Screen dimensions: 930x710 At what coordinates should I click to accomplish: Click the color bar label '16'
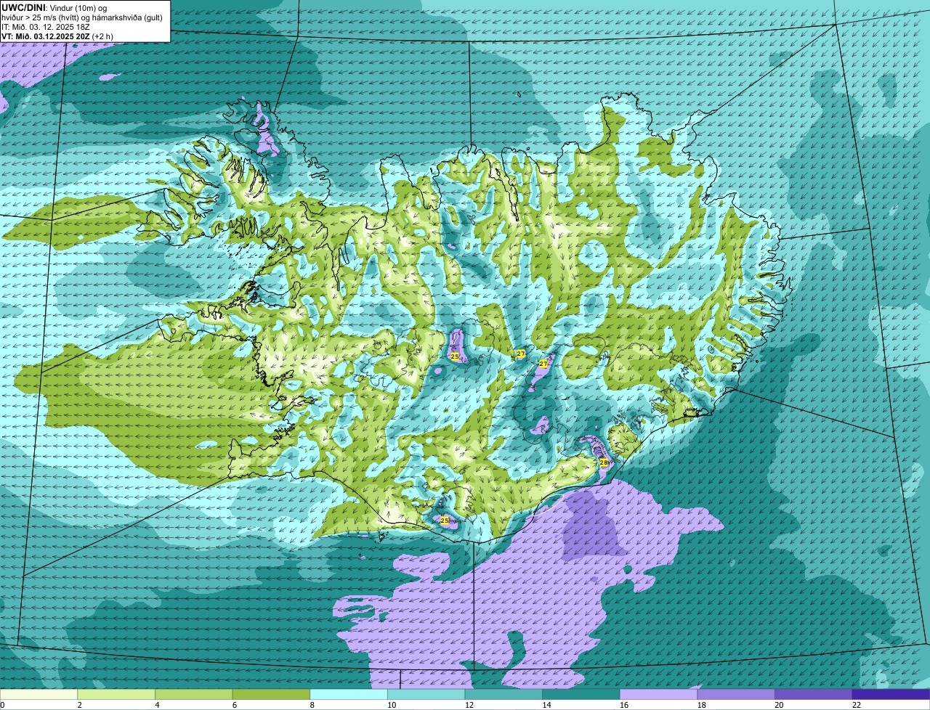coord(624,705)
